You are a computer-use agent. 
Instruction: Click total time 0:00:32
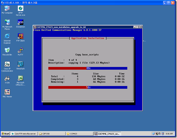coord(119,76)
